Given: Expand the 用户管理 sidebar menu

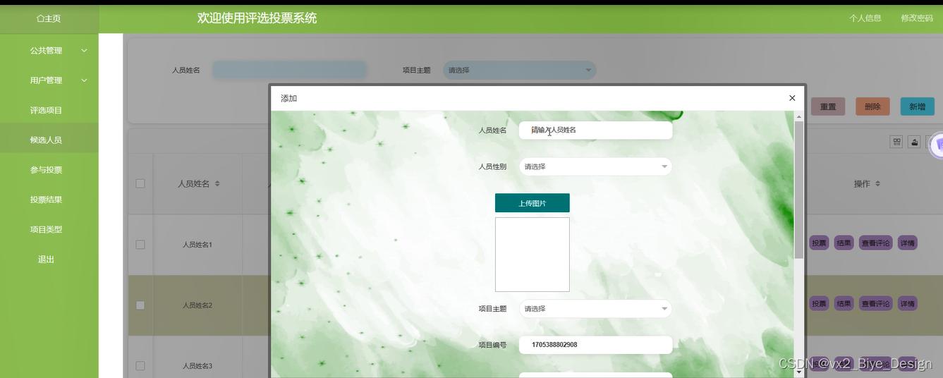Looking at the screenshot, I should click(x=49, y=80).
